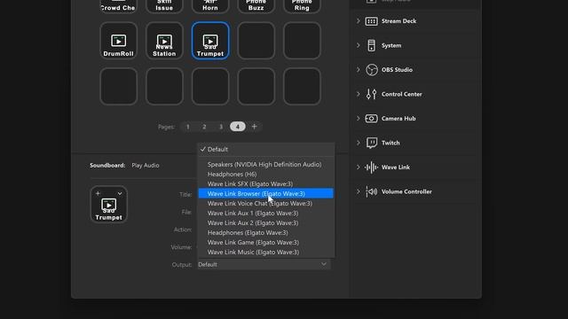This screenshot has width=568, height=319.
Task: Click the Camera Hub icon
Action: tap(371, 119)
